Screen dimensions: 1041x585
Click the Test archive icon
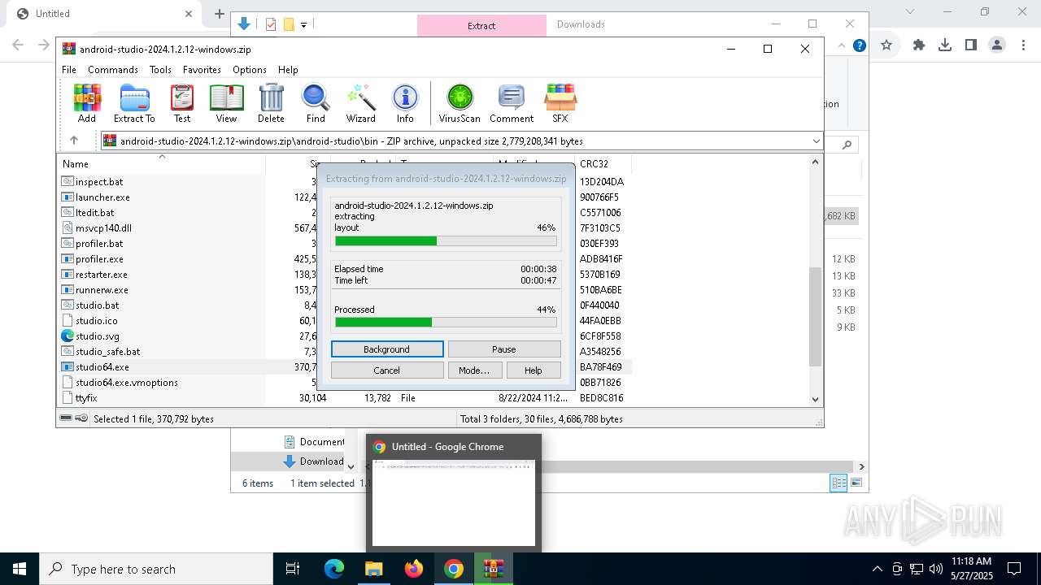coord(182,103)
